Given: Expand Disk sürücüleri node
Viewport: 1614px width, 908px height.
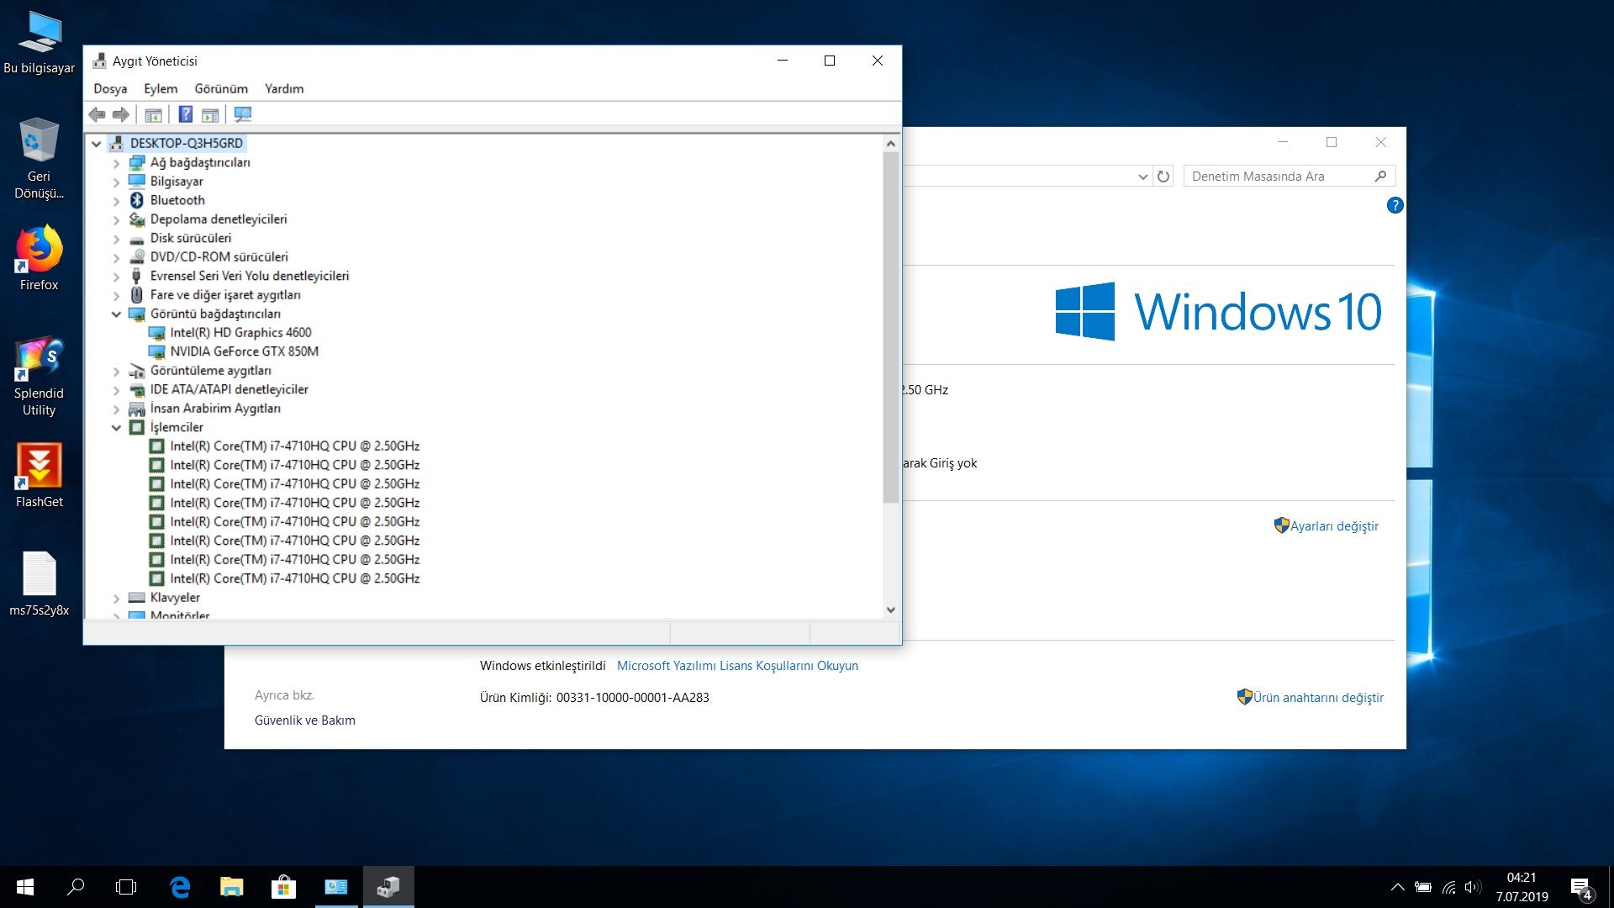Looking at the screenshot, I should 116,239.
